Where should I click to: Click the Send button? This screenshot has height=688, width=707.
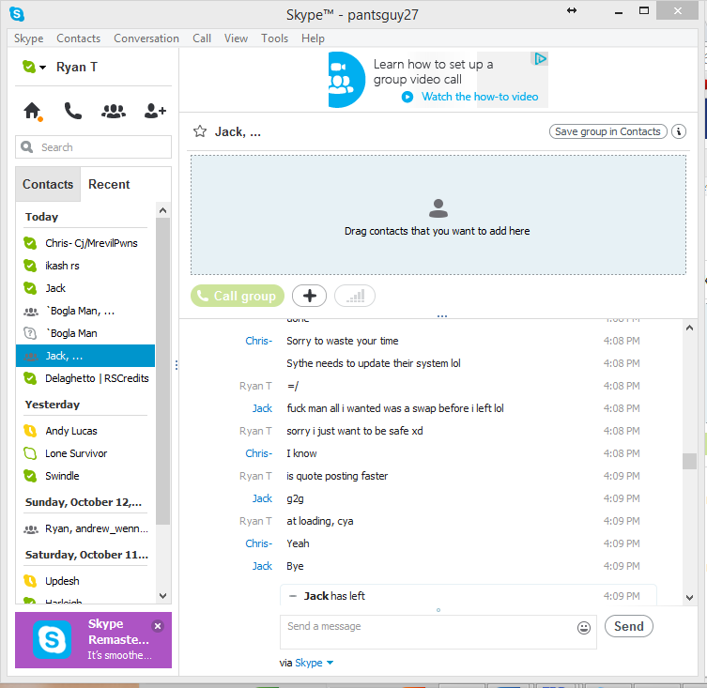point(628,626)
